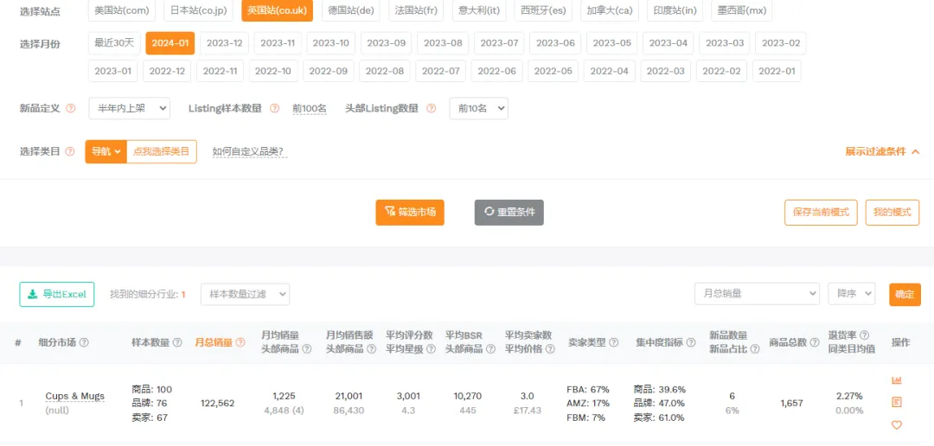The width and height of the screenshot is (934, 446).
Task: Sort by the 月总销量 column header
Action: [x=214, y=342]
